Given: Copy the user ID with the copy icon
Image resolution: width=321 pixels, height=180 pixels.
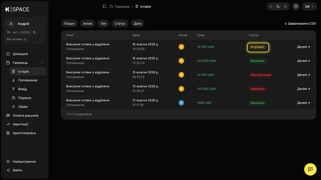Looking at the screenshot, I should [x=34, y=32].
